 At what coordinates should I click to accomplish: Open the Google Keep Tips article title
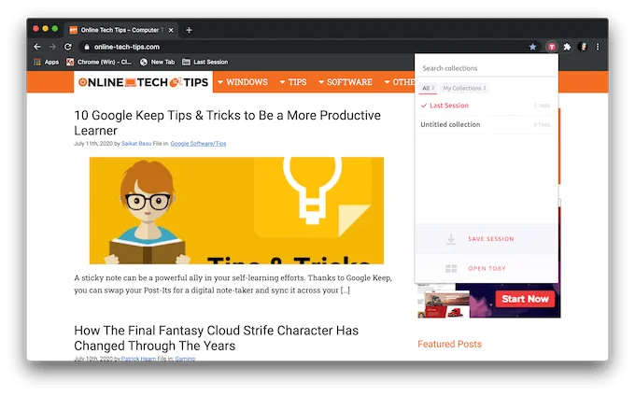click(227, 122)
